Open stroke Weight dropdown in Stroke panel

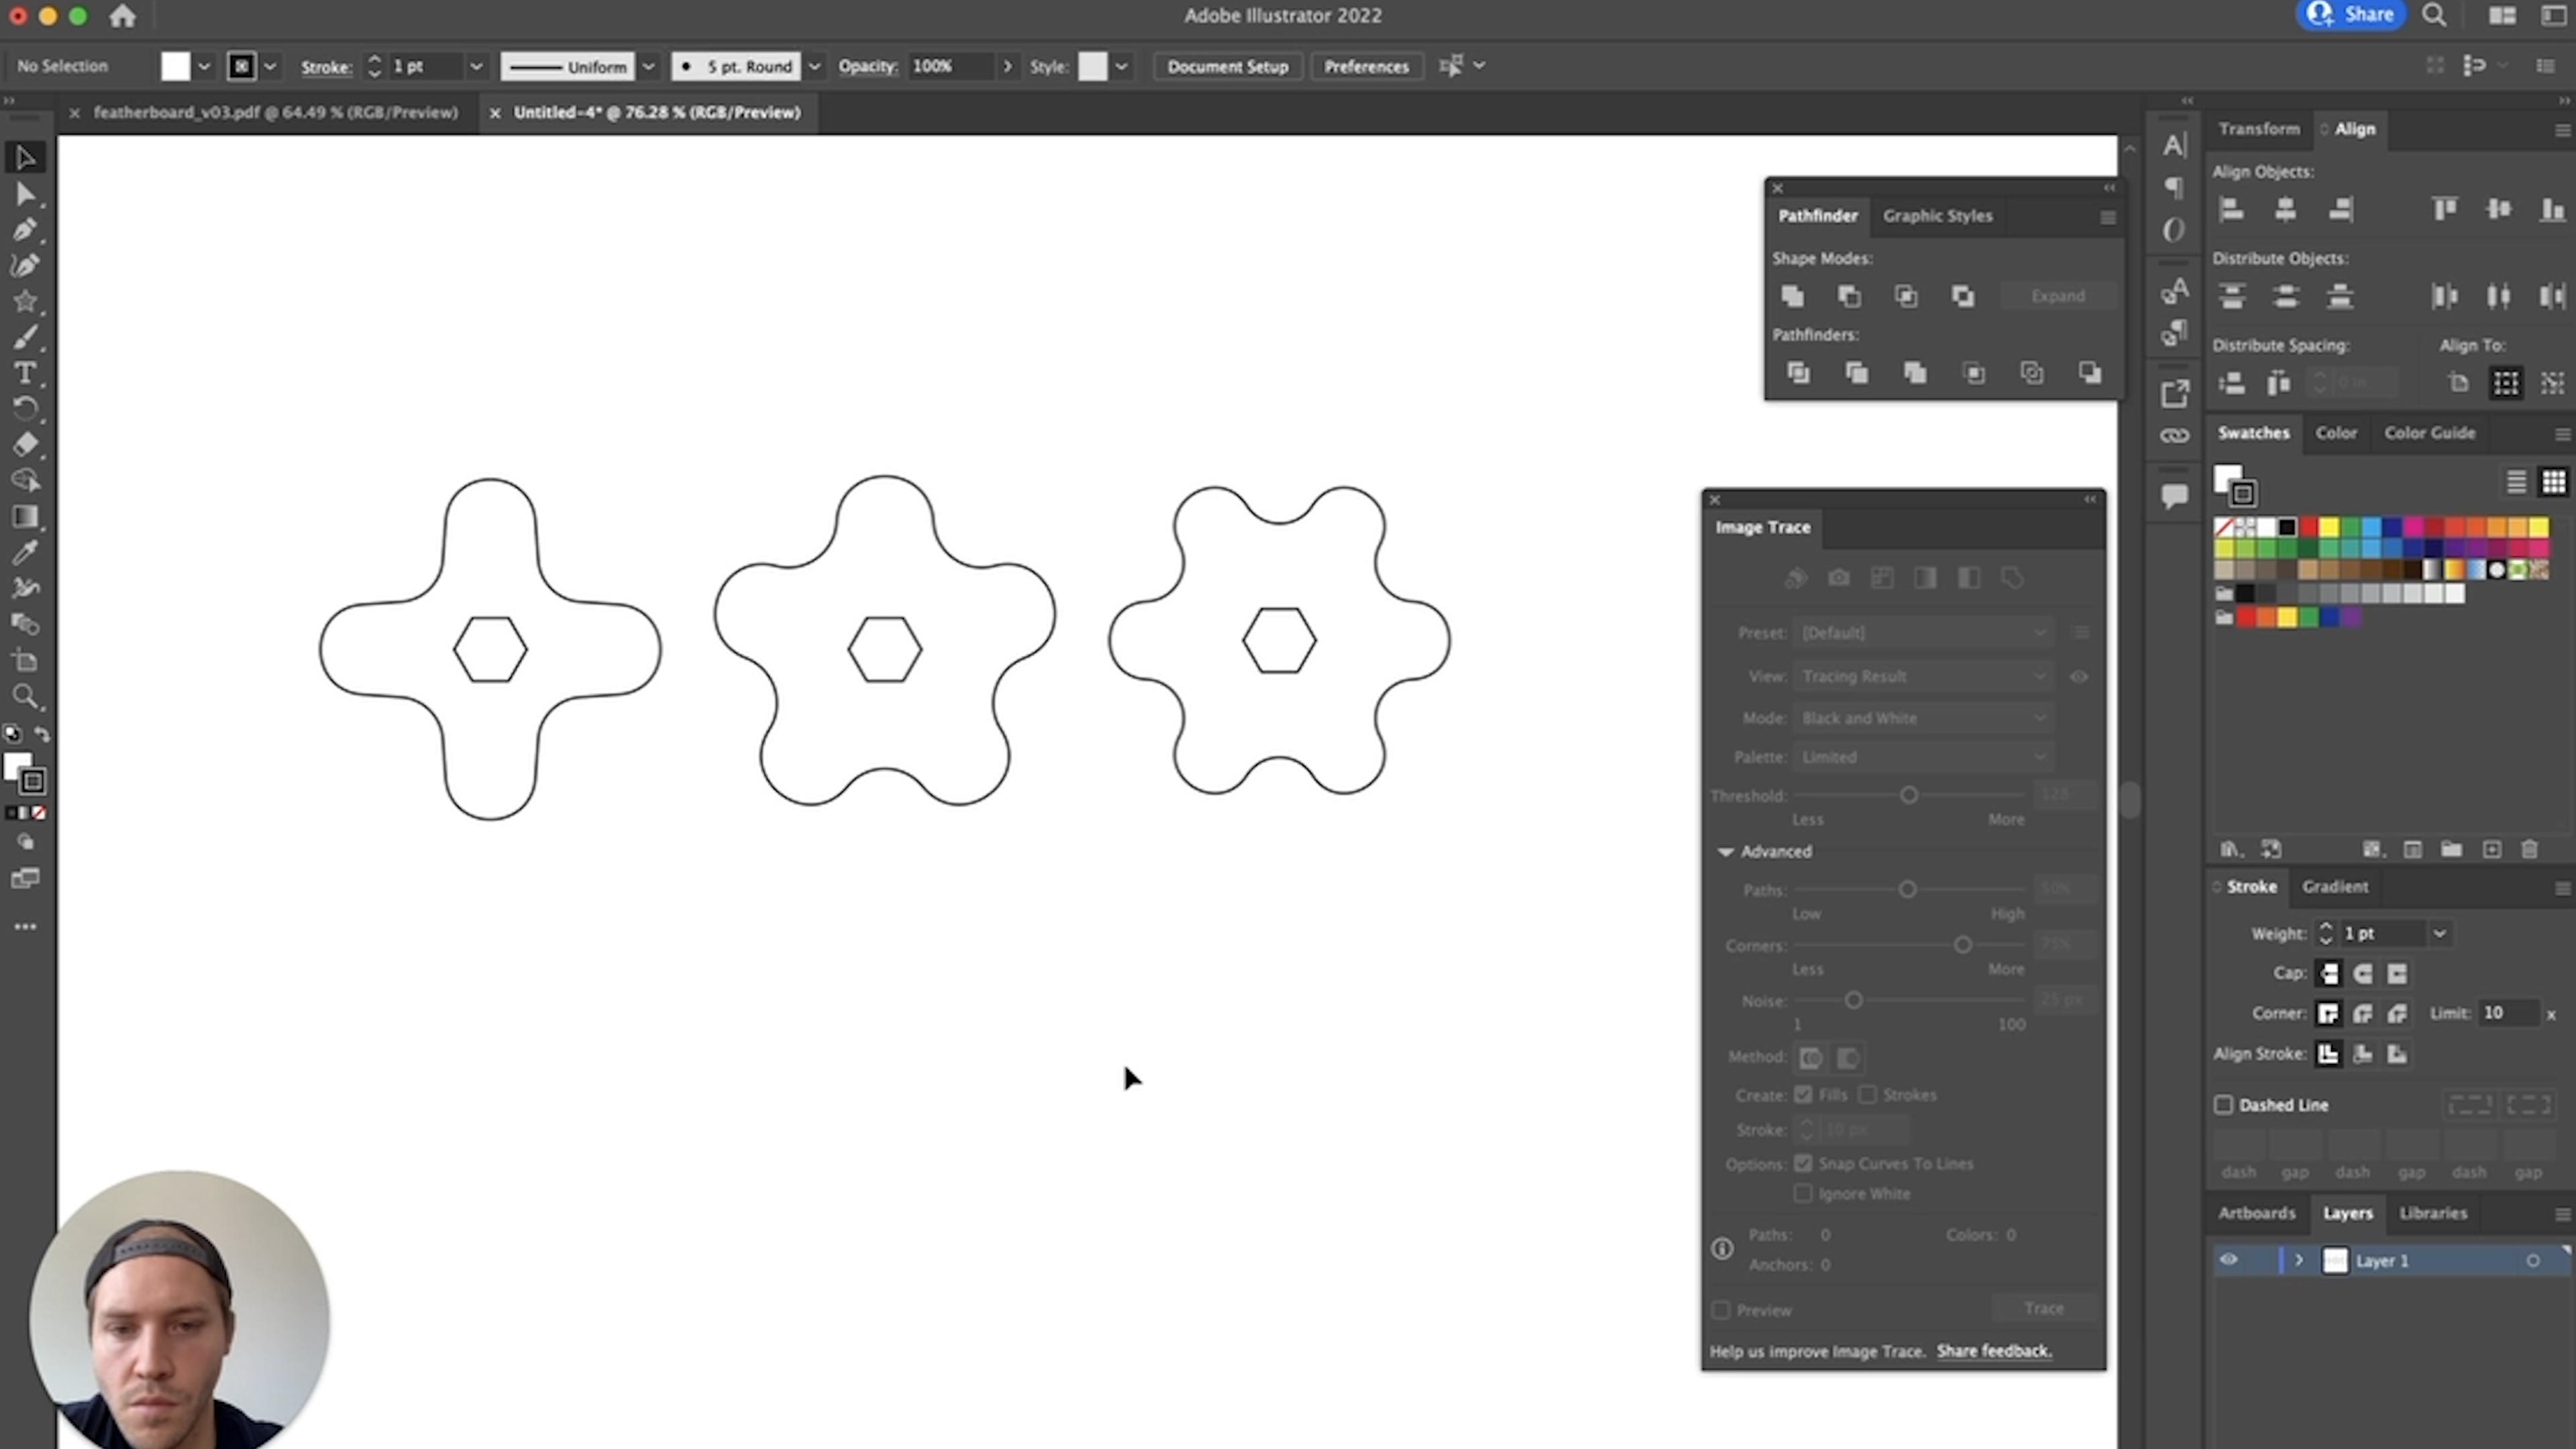click(2440, 934)
